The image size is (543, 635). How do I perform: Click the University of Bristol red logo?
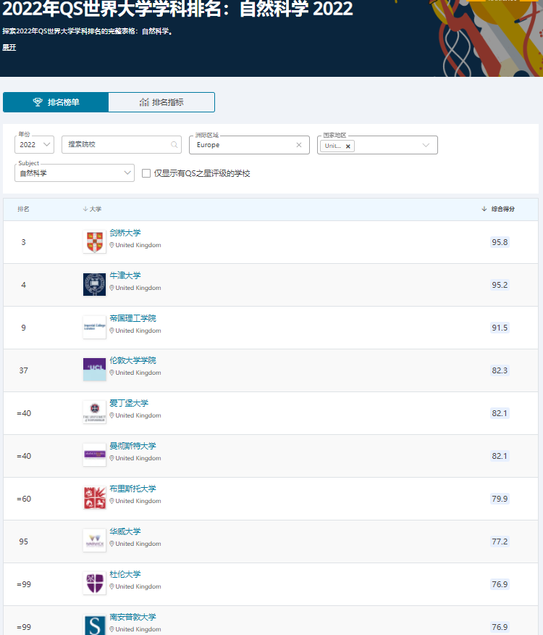click(x=94, y=497)
